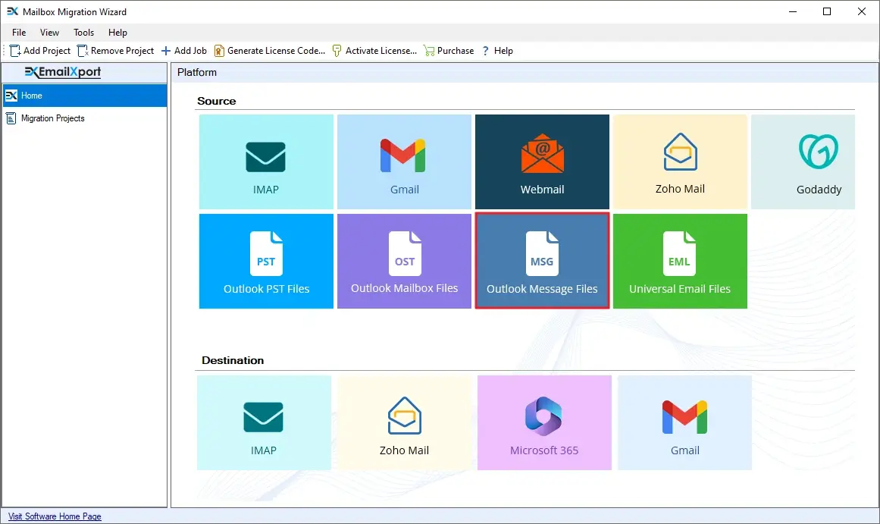Select the Outlook PST Files source tile
This screenshot has width=880, height=524.
tap(266, 261)
